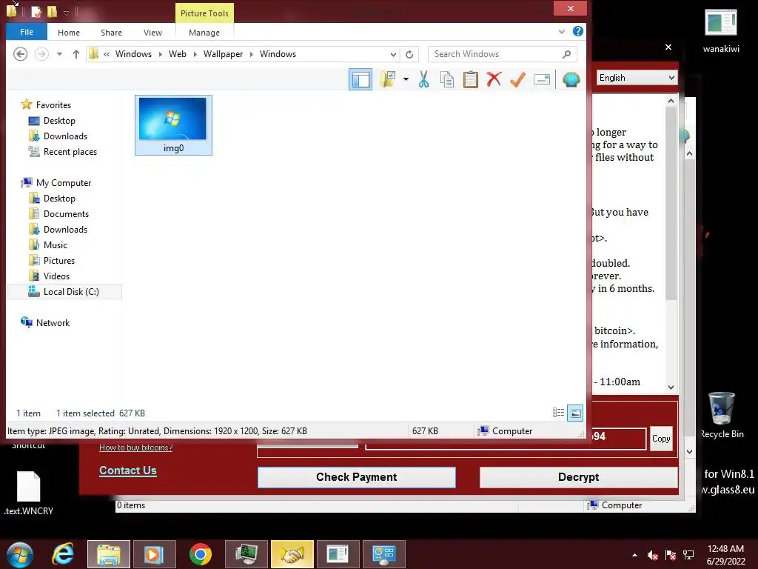This screenshot has width=758, height=569.
Task: Click the Start orb button
Action: 19,555
